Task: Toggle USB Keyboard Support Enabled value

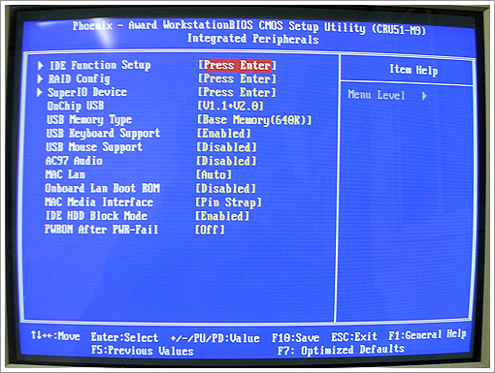Action: pyautogui.click(x=223, y=134)
